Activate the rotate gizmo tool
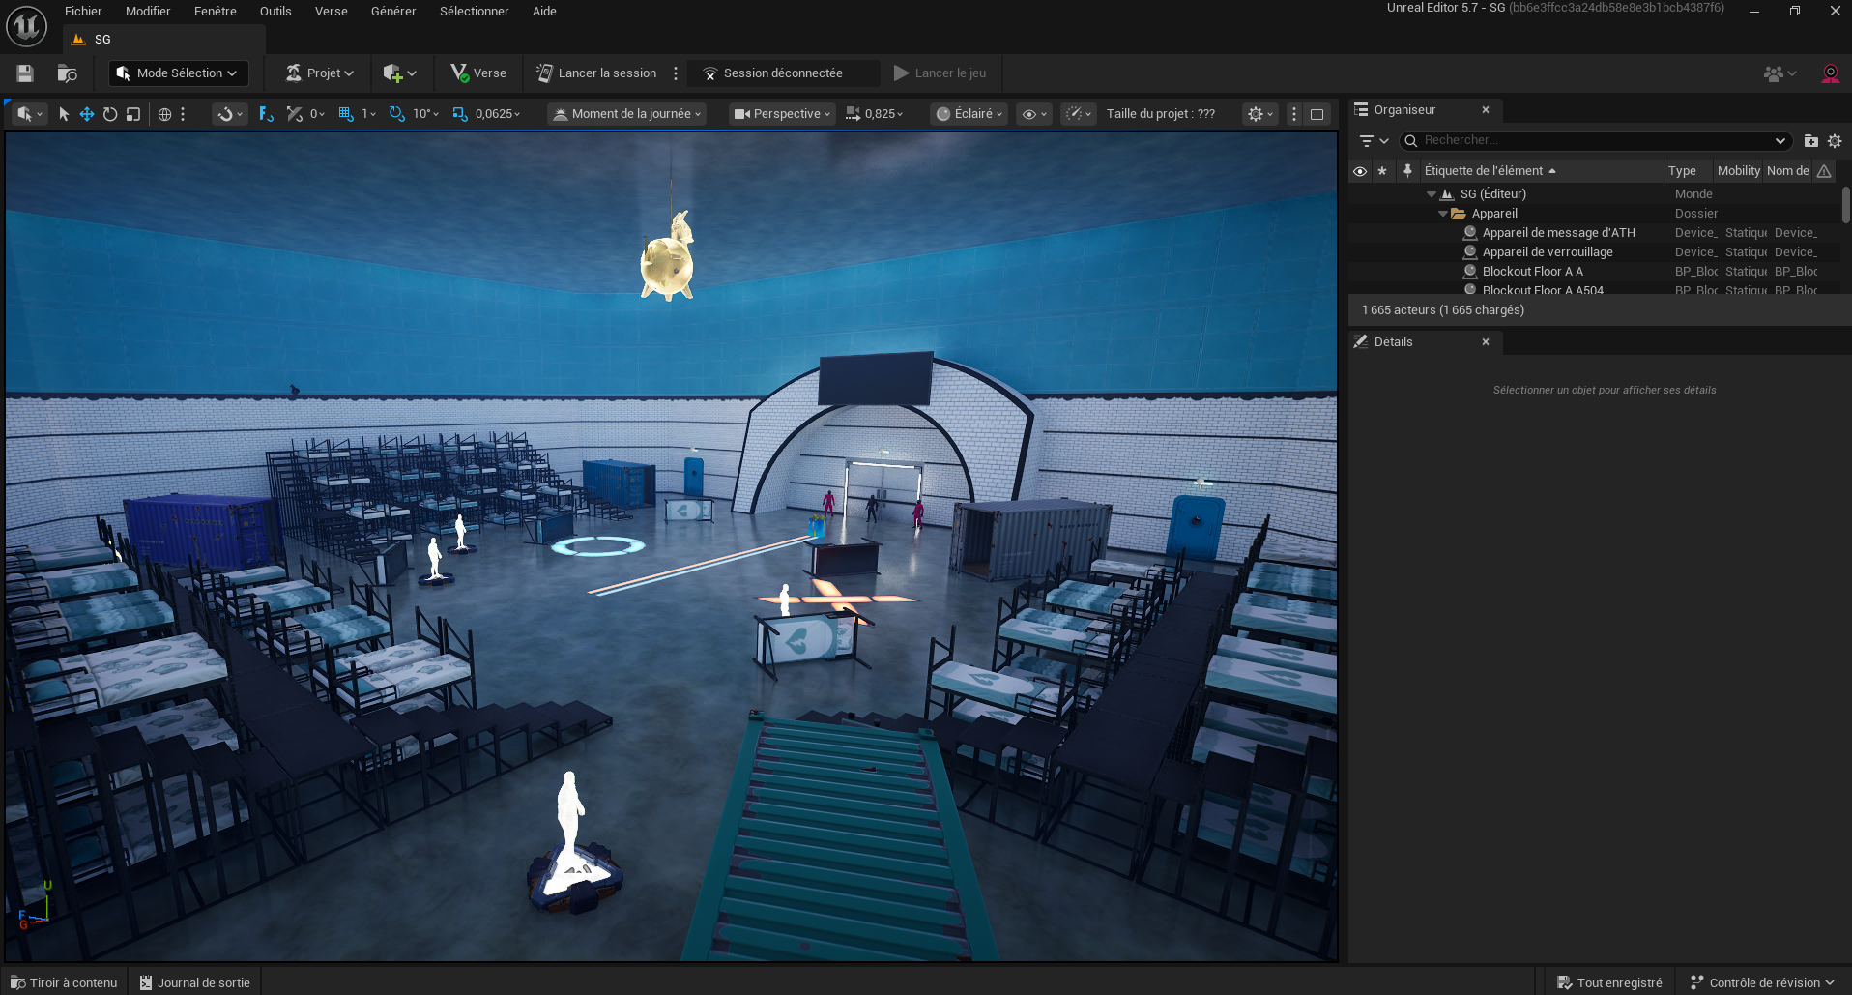This screenshot has height=995, width=1852. pos(110,114)
